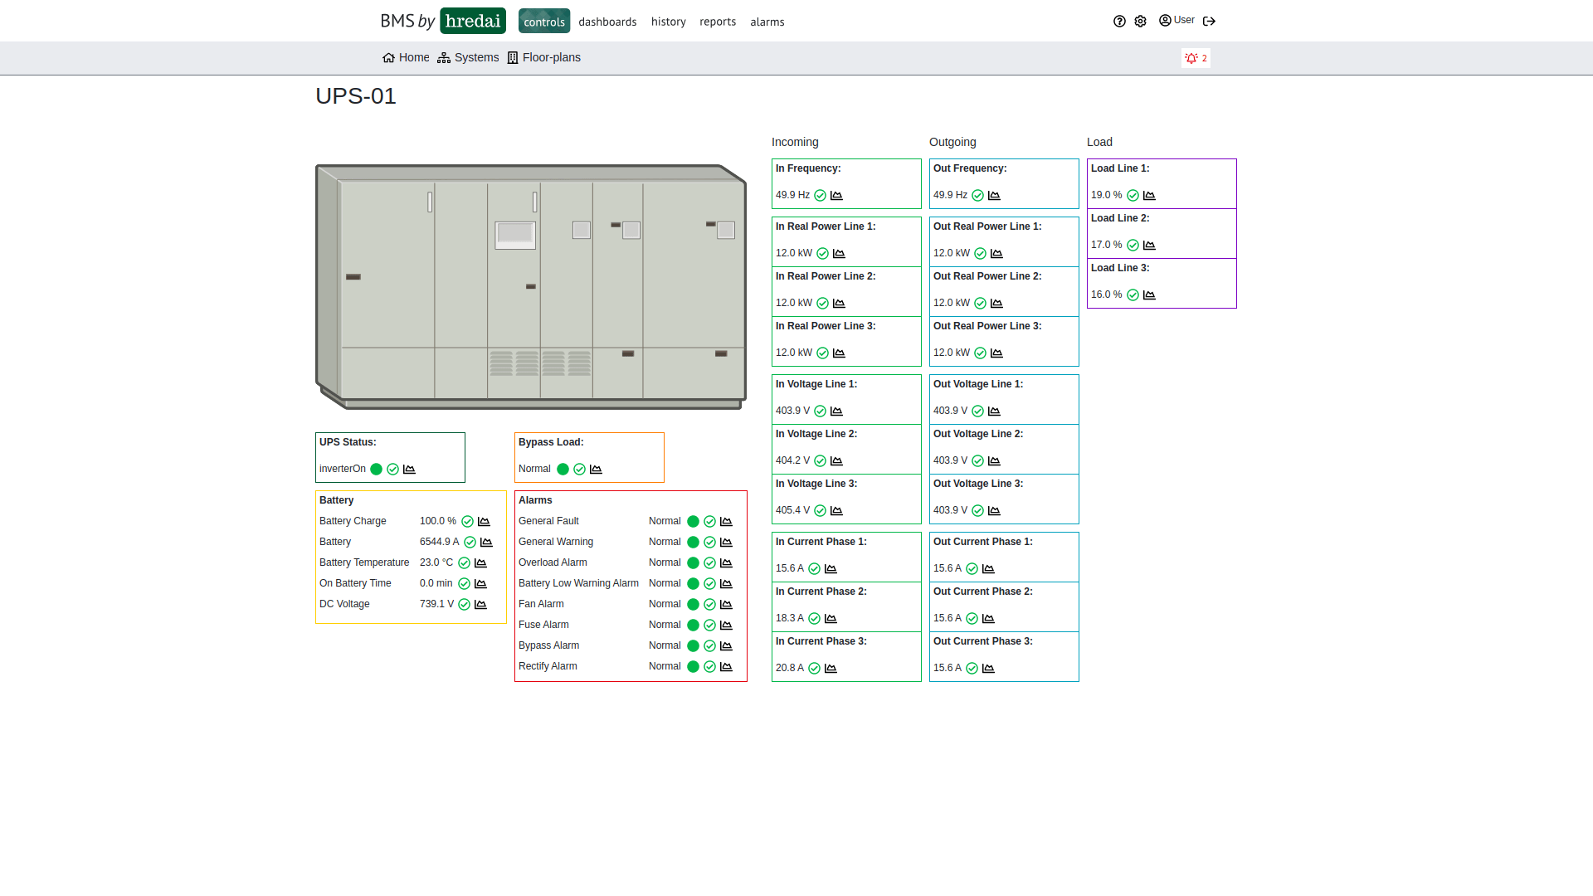The image size is (1593, 896).
Task: Open trend chart for DC Voltage
Action: 480,605
